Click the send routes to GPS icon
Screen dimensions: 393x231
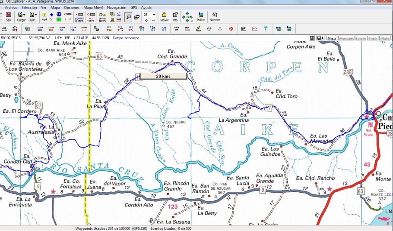(120, 29)
